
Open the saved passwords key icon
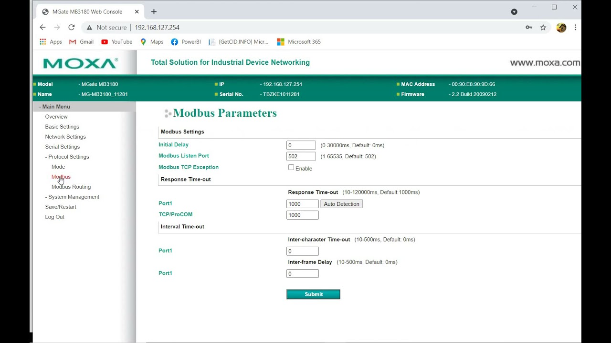tap(529, 28)
